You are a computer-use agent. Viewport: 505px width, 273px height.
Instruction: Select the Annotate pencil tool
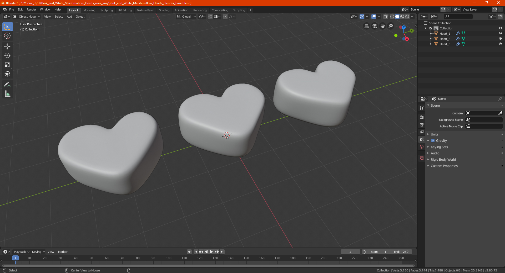[7, 85]
